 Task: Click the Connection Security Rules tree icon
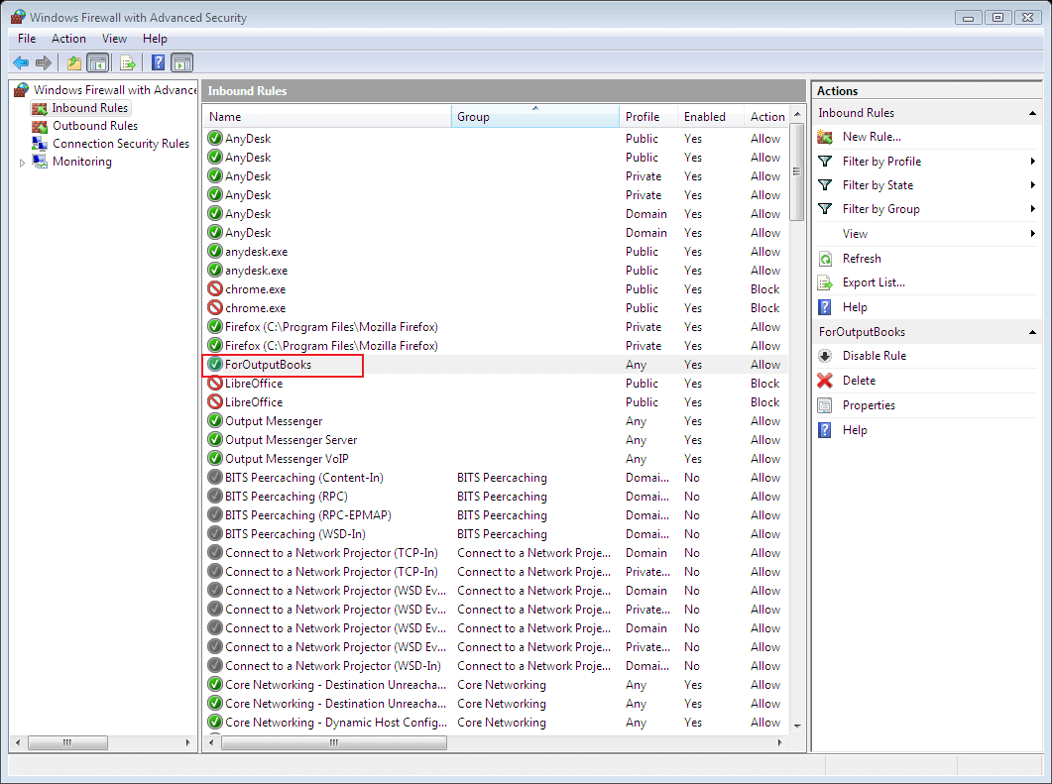click(x=40, y=144)
